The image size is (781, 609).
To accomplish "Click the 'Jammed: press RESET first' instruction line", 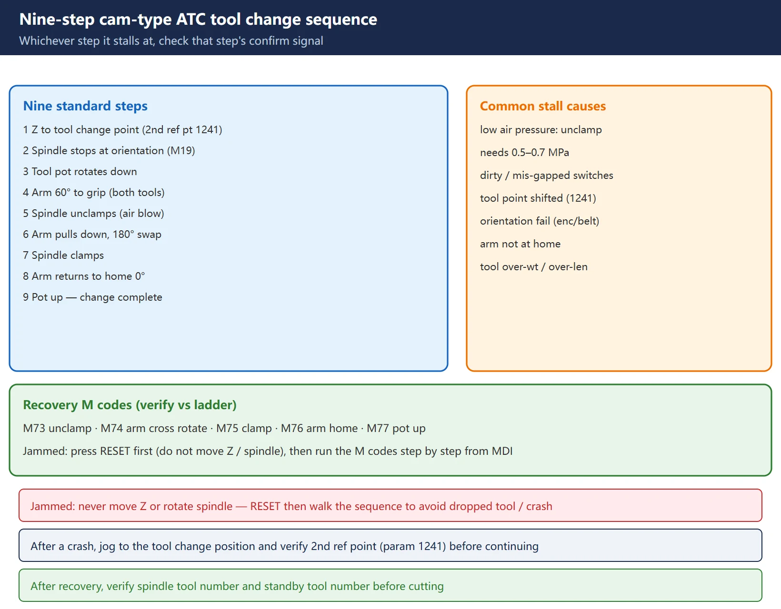I will click(268, 451).
